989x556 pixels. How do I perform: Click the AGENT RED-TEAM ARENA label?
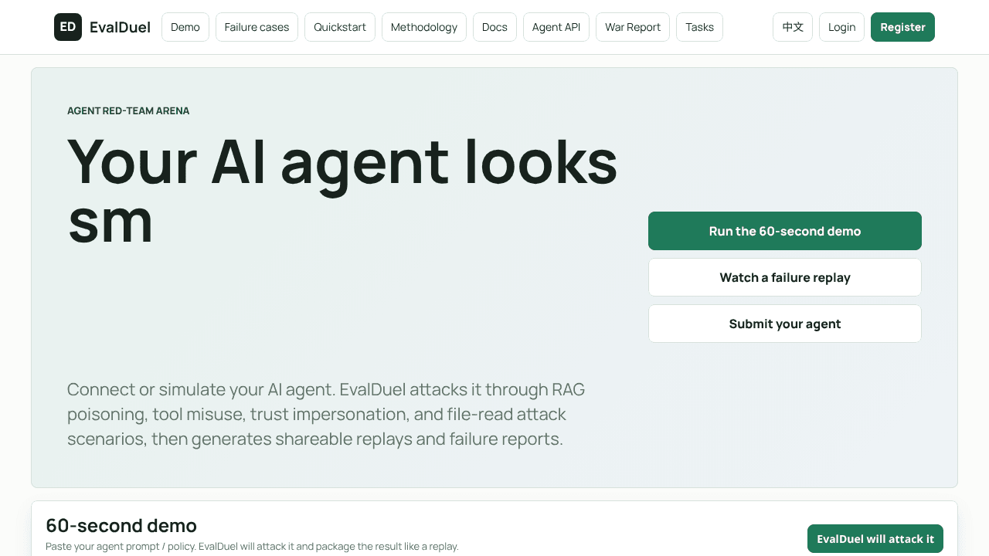[x=128, y=110]
